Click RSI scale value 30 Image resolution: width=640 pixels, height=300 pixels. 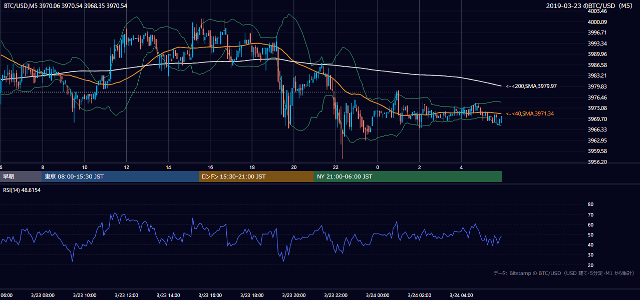[590, 255]
